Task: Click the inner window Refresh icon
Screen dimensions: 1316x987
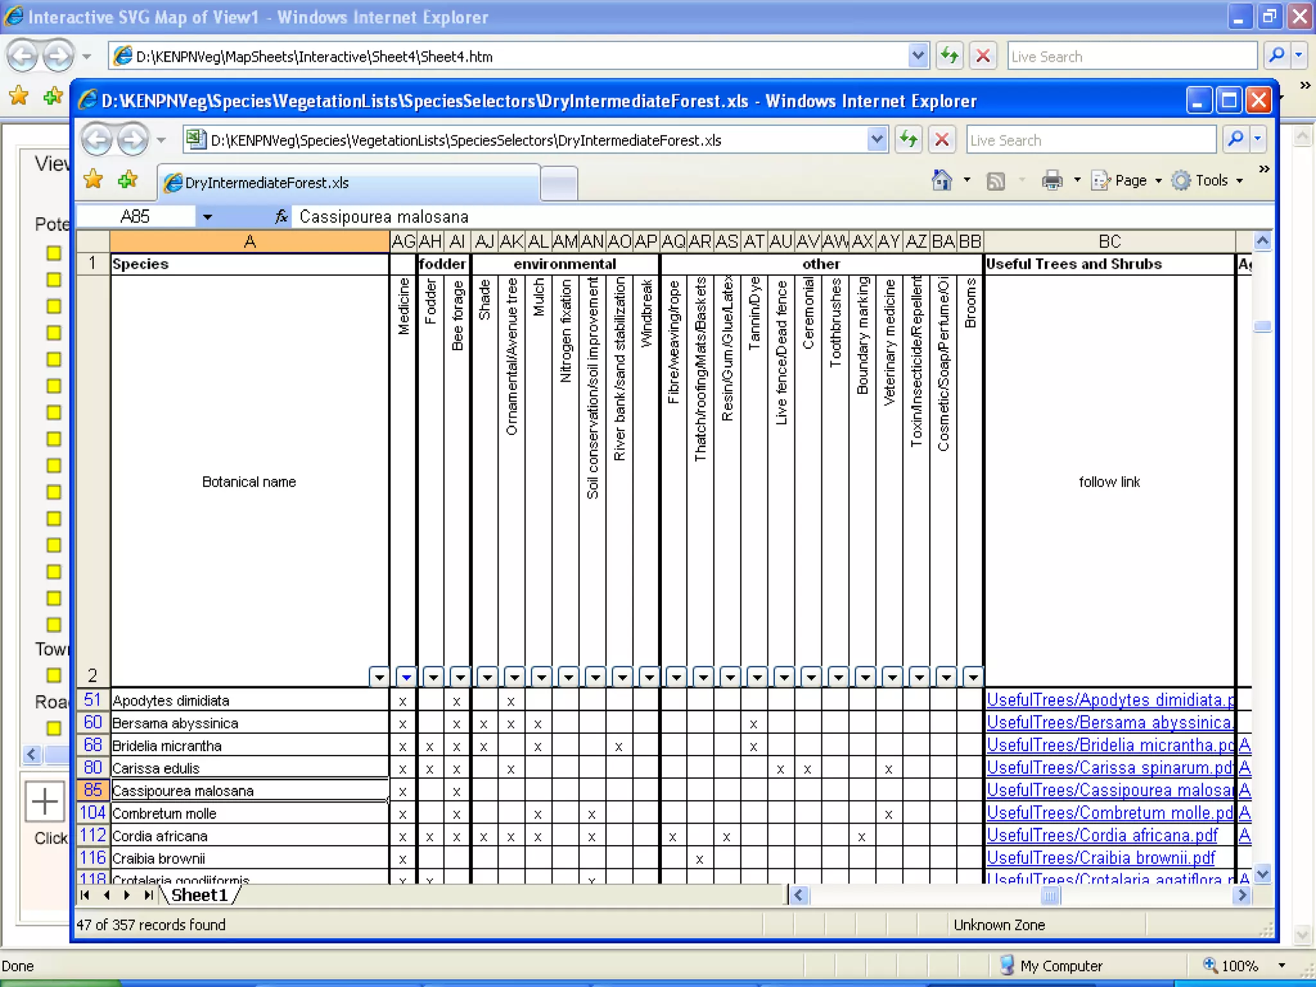Action: coord(908,139)
